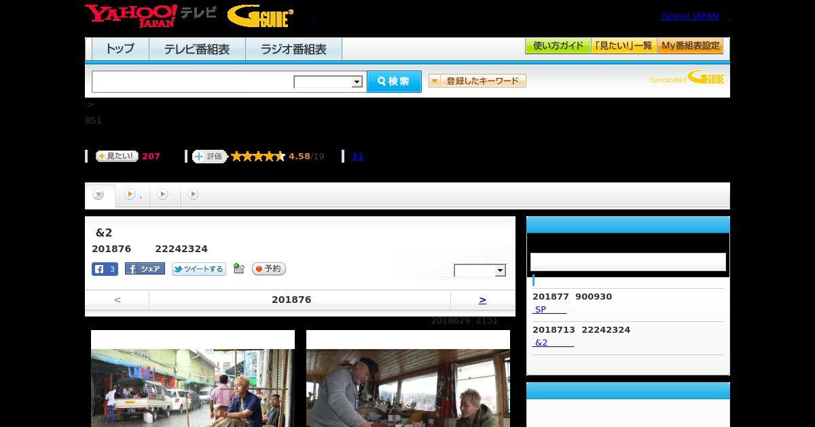Go to previous date with < arrow
The image size is (815, 427).
(x=117, y=300)
